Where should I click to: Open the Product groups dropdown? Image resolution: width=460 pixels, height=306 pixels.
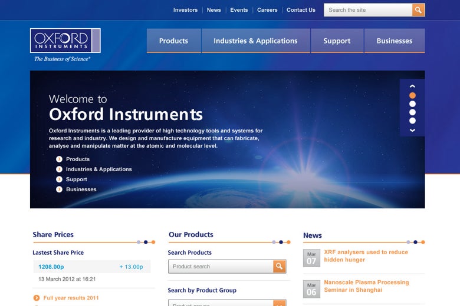tap(227, 303)
